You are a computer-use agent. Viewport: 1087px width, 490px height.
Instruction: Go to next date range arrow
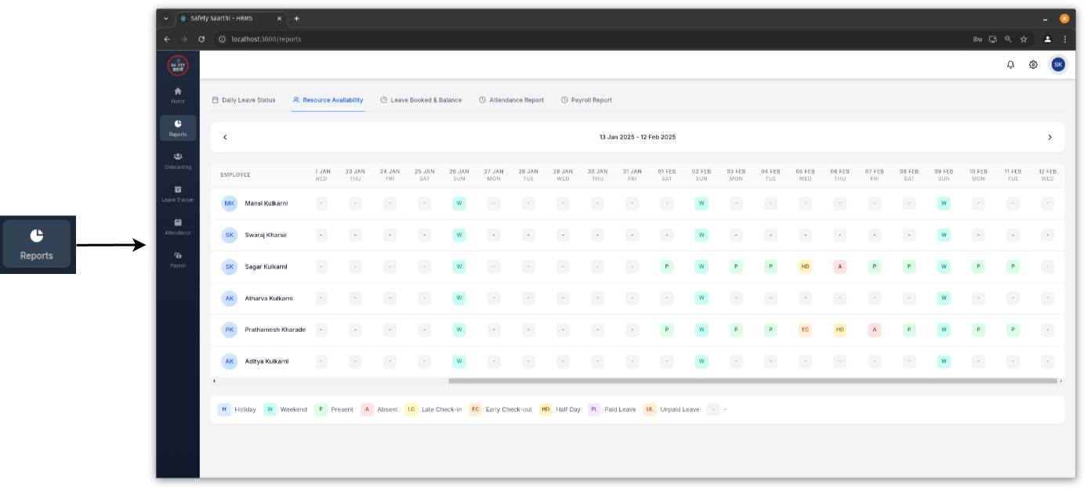[x=1050, y=137]
